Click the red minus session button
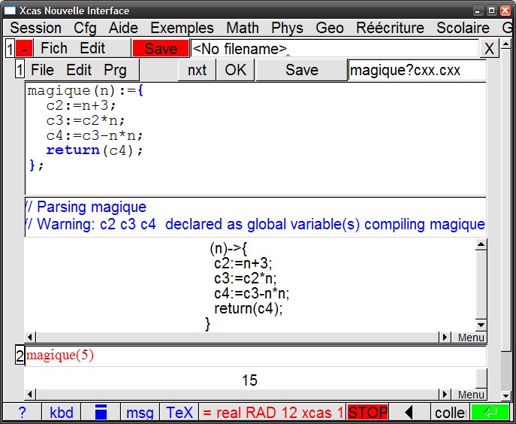Viewport: 516px width, 424px height. (24, 49)
